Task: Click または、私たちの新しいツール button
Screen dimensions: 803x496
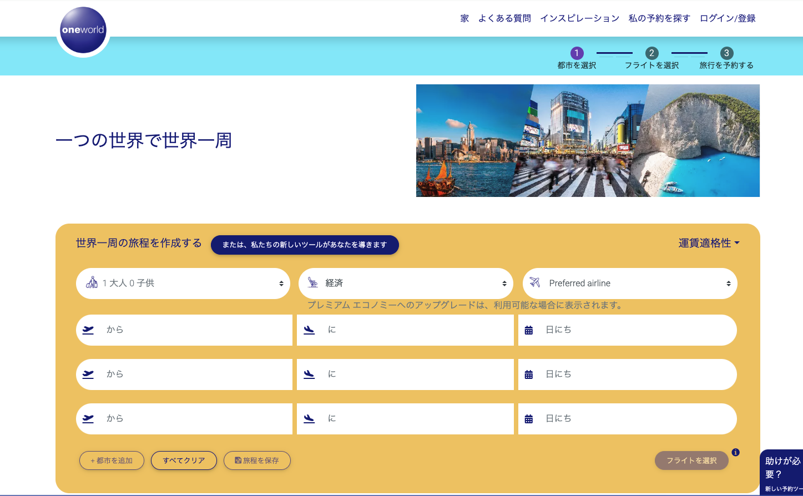Action: [x=305, y=245]
